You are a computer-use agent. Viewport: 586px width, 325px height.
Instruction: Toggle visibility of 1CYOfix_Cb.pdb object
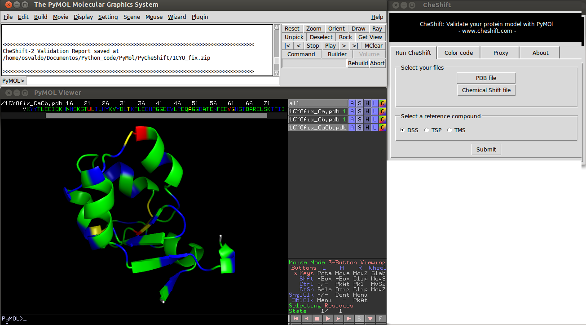click(318, 120)
